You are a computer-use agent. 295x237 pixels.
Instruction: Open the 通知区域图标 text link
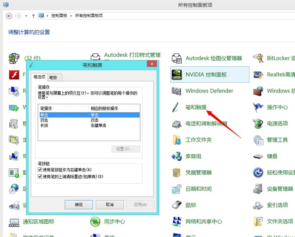tap(38, 222)
